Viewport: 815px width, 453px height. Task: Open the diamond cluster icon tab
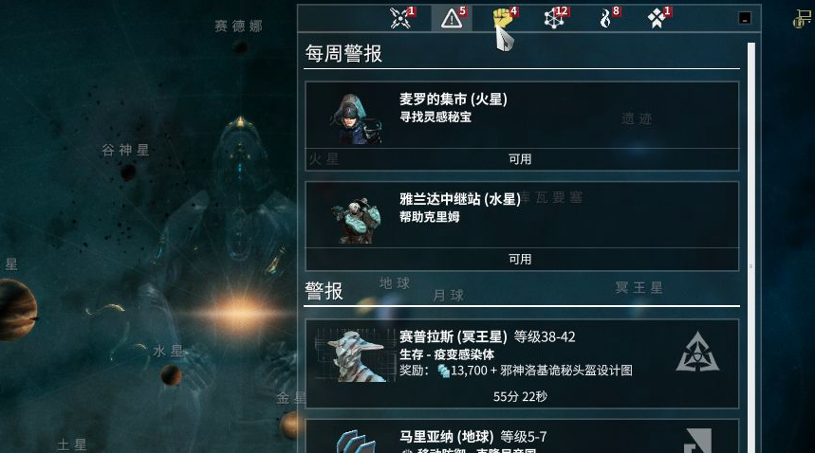[658, 19]
